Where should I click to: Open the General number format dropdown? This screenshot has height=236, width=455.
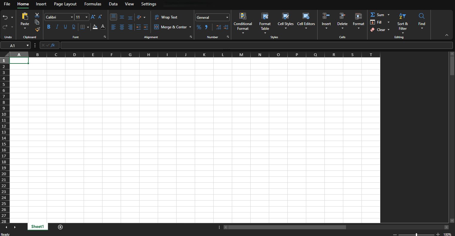tap(227, 18)
